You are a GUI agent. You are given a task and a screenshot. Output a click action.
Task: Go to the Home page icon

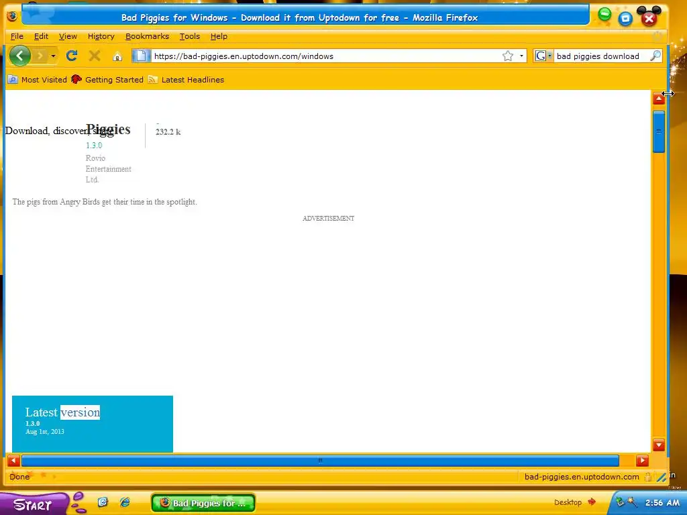117,56
